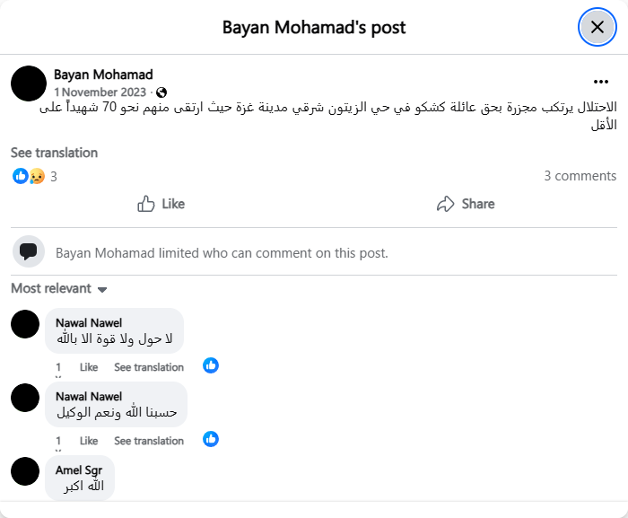628x518 pixels.
Task: Click like reaction icon on first comment
Action: [211, 365]
